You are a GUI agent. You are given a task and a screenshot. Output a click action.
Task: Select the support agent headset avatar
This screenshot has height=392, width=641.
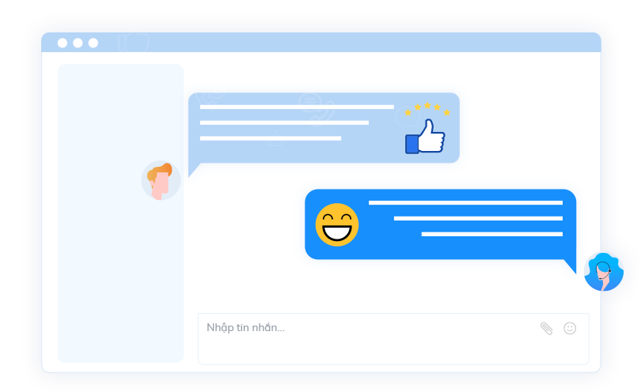604,272
